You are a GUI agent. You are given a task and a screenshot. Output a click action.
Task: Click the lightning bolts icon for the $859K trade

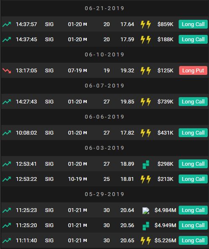146,24
